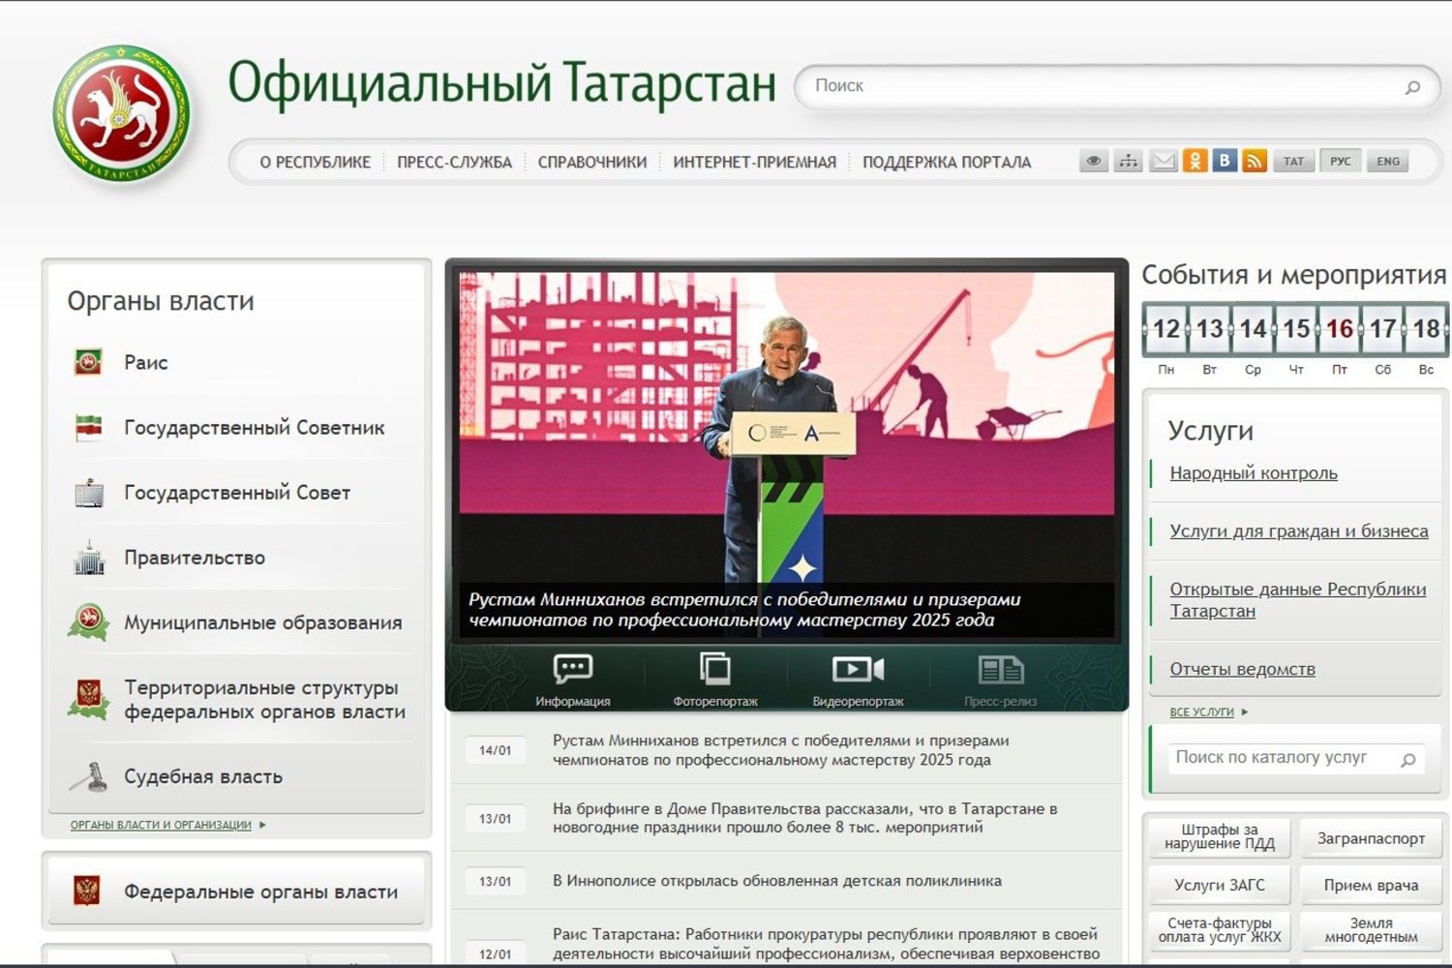This screenshot has width=1452, height=968.
Task: Open the VKontakte social media icon
Action: point(1225,161)
